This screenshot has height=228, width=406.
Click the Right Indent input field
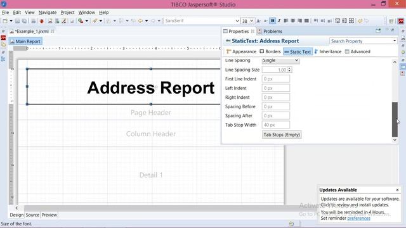(275, 98)
